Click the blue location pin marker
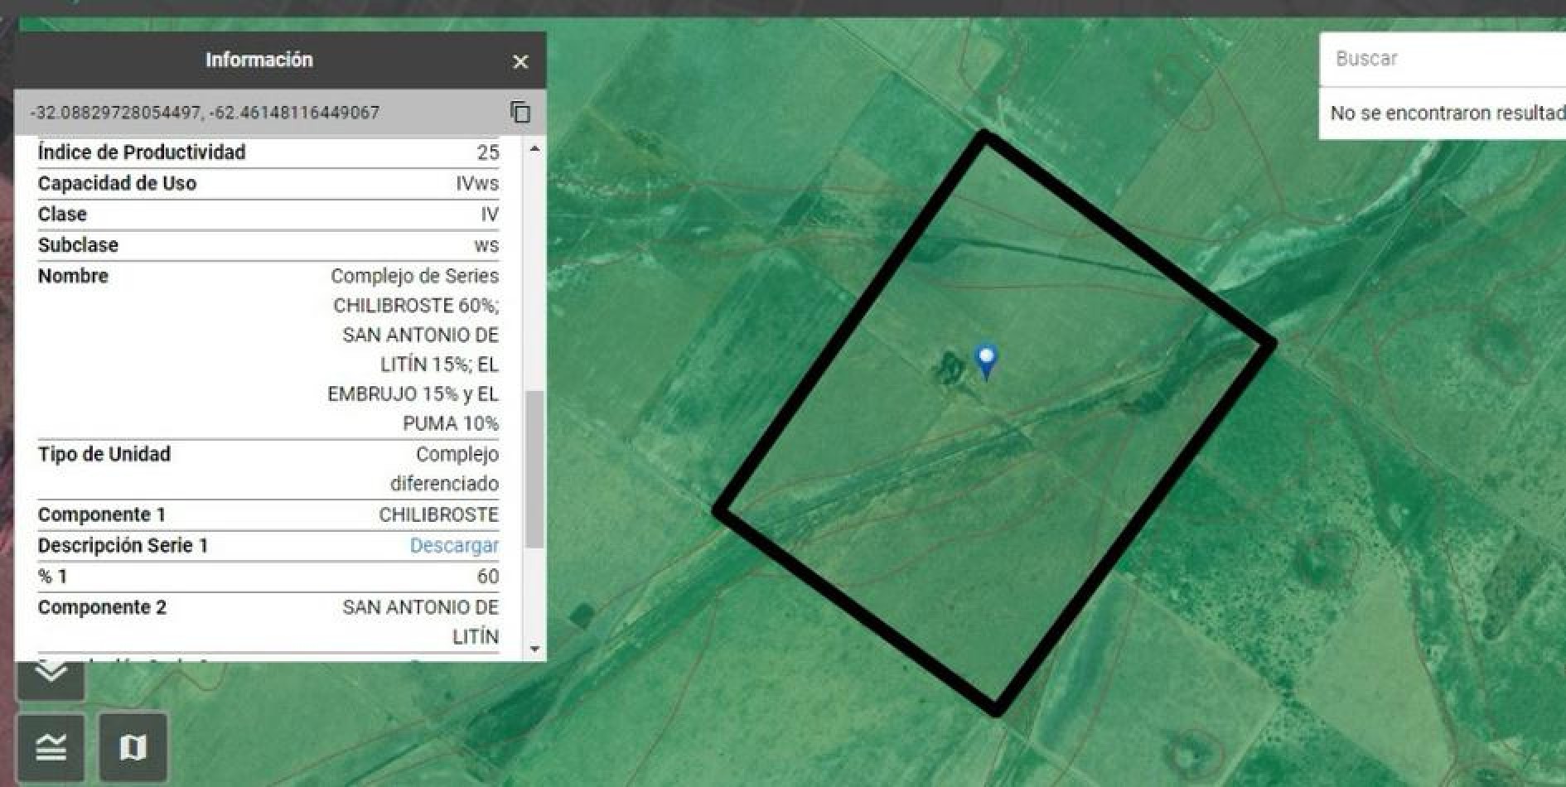This screenshot has width=1566, height=787. (986, 360)
